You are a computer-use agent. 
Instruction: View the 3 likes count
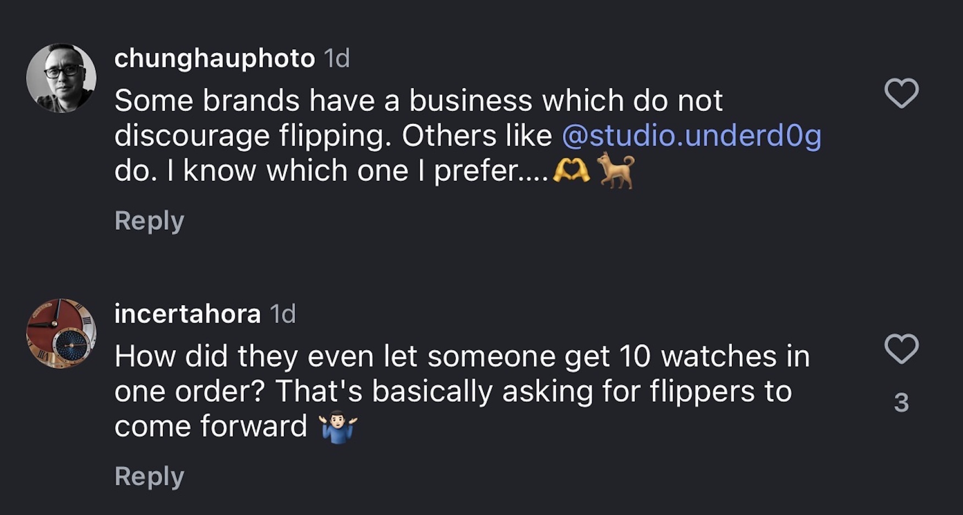tap(901, 402)
